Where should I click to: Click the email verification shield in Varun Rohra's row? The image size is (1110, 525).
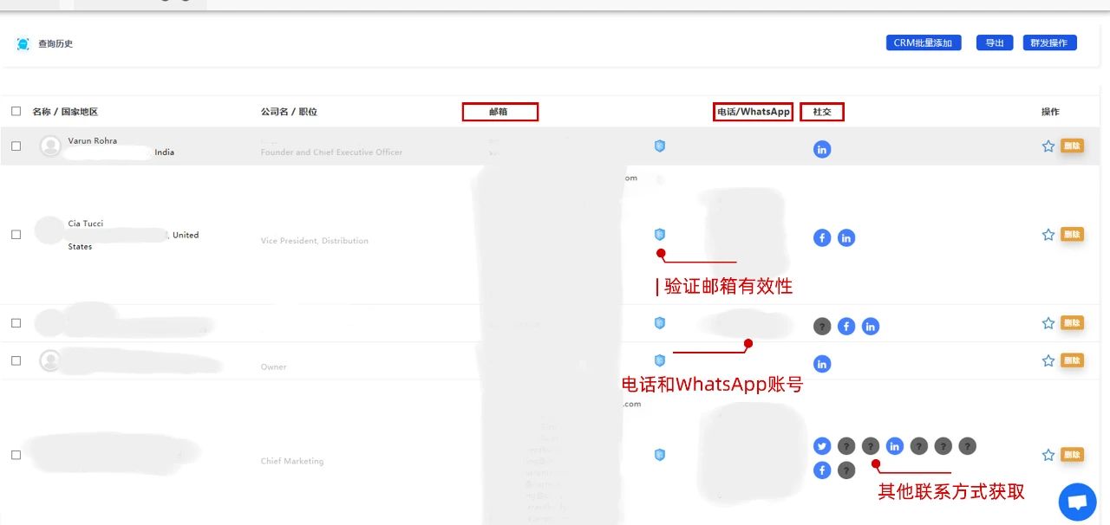[x=659, y=146]
